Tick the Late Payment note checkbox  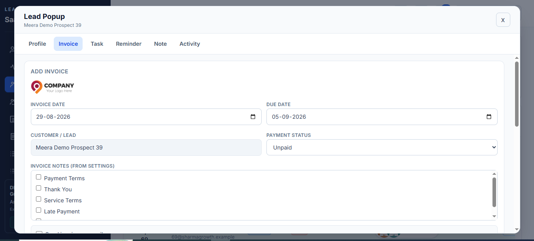pyautogui.click(x=38, y=210)
